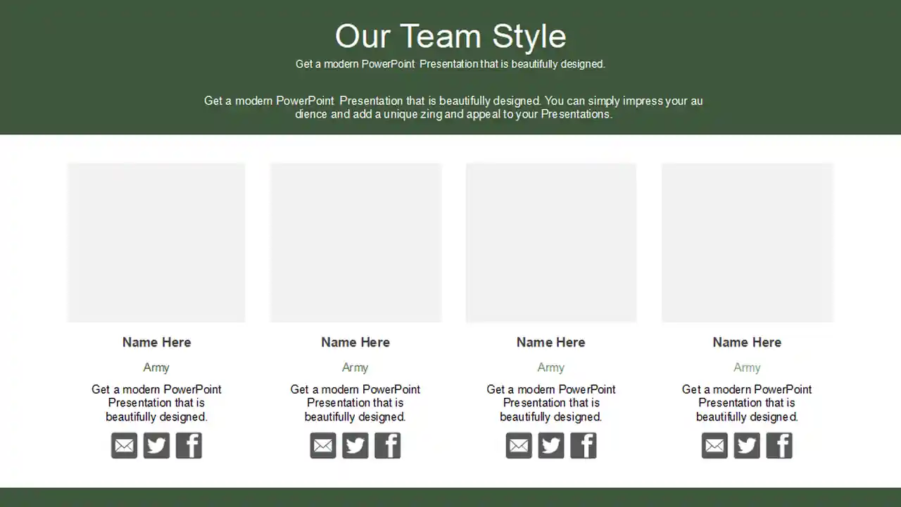Viewport: 901px width, 507px height.
Task: Click the second team member's email icon
Action: pyautogui.click(x=323, y=446)
